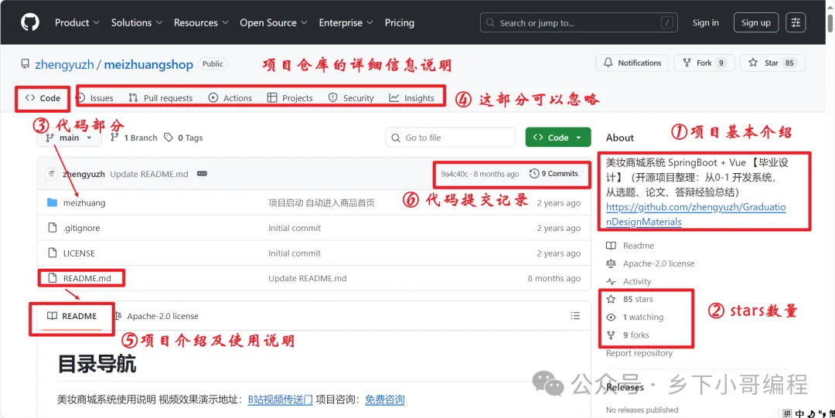Focus the Search or jump to field
This screenshot has width=835, height=418.
click(x=578, y=23)
